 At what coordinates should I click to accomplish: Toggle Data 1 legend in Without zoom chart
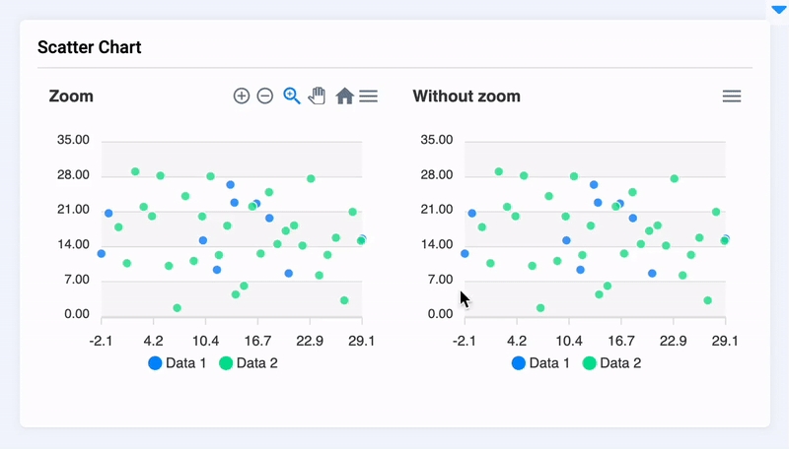point(540,363)
